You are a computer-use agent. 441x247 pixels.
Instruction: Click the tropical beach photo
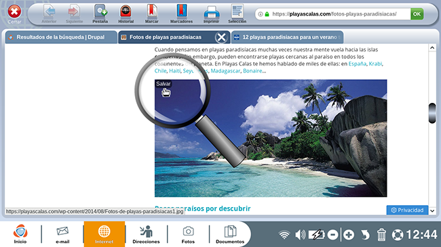[x=271, y=138]
